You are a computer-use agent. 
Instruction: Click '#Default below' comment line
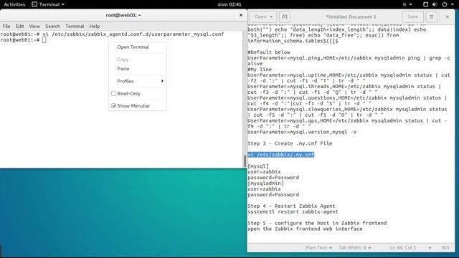pos(269,52)
